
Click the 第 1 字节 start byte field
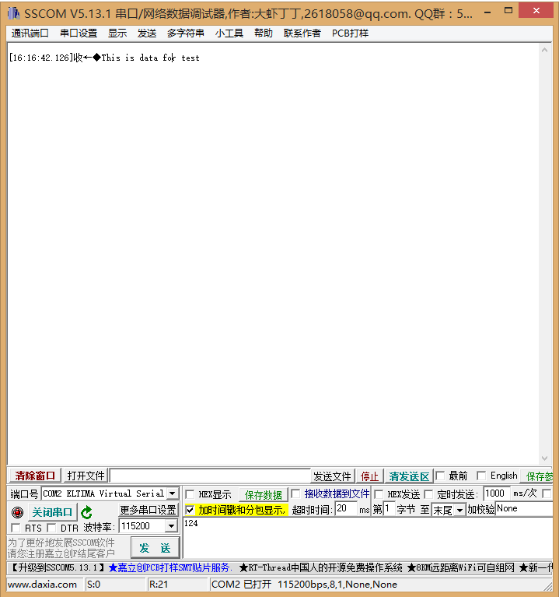click(389, 509)
